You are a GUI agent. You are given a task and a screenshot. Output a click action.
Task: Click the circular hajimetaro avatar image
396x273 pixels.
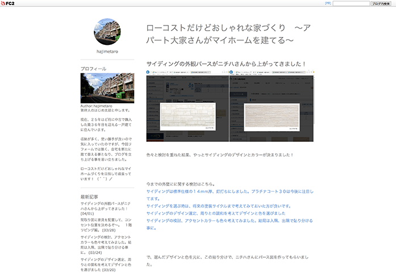pos(107,32)
